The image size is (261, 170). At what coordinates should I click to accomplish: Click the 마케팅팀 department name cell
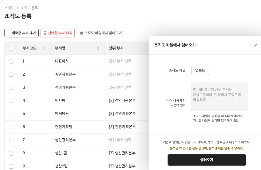(x=62, y=114)
